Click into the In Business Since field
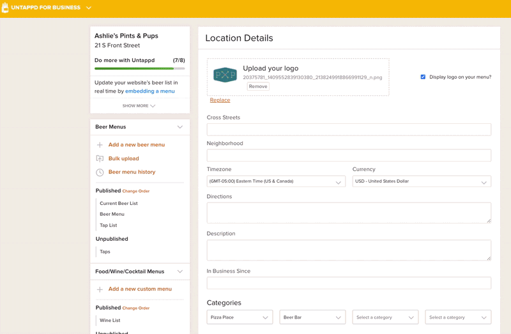Screen dimensions: 511x334 [x=349, y=283]
